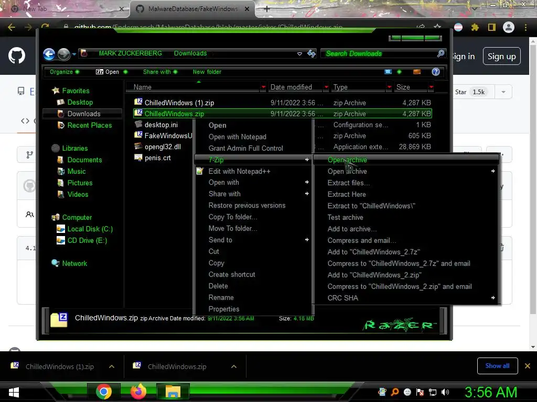Open the Size column filter dropdown

pos(431,87)
